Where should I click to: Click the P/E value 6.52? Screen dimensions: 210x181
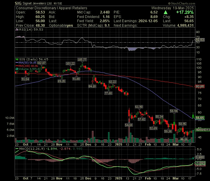click(x=154, y=12)
